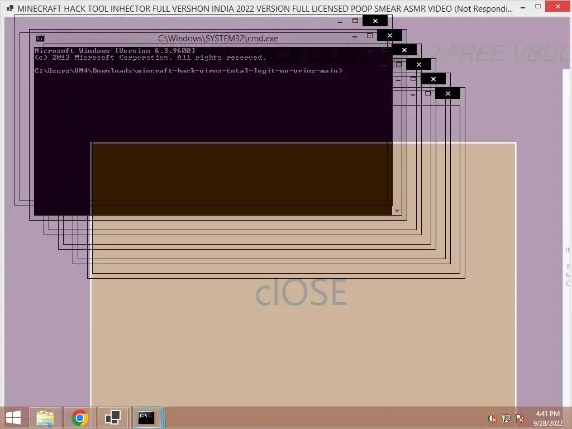Switch to the Minecraft hack tool taskbar button
This screenshot has width=572, height=429.
coord(112,418)
